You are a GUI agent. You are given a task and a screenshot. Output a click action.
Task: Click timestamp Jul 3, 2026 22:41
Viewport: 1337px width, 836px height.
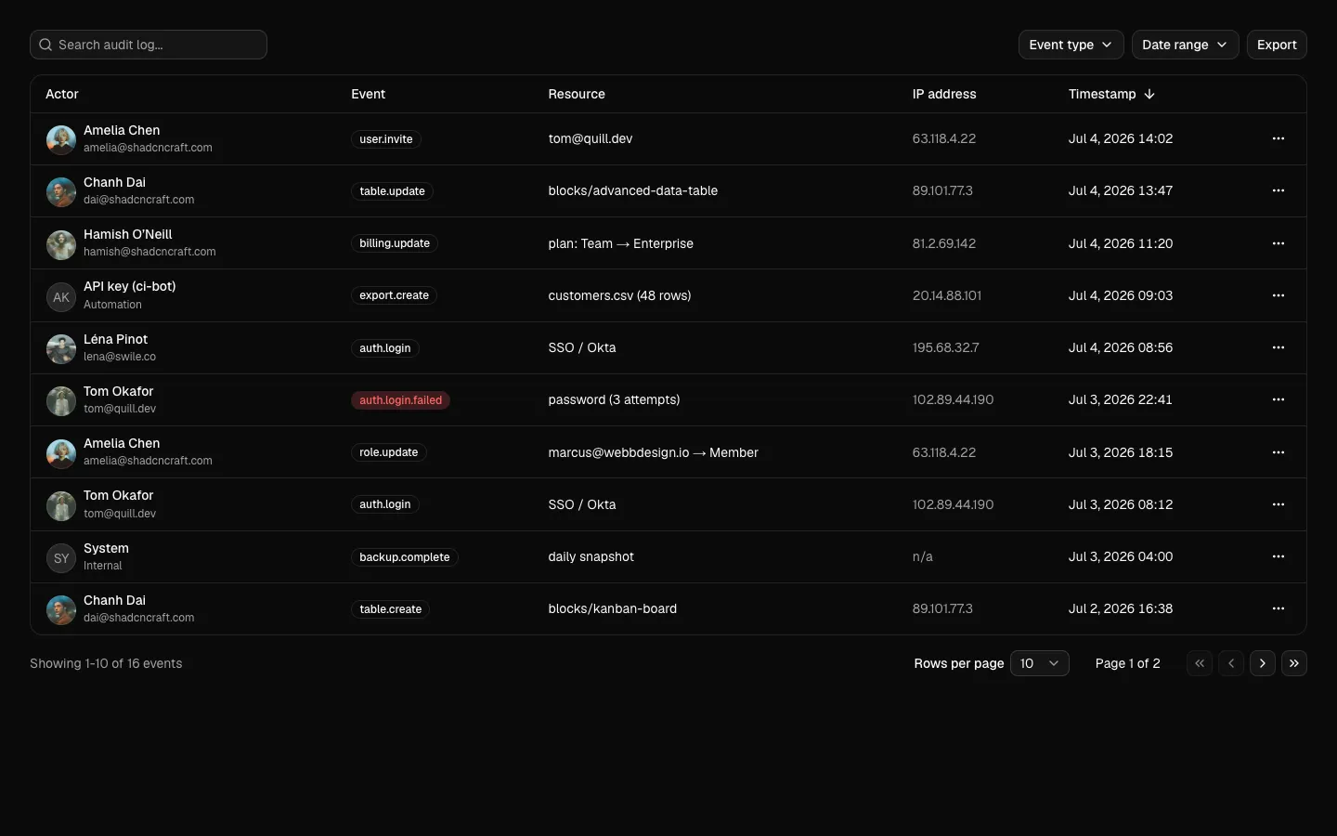1121,399
